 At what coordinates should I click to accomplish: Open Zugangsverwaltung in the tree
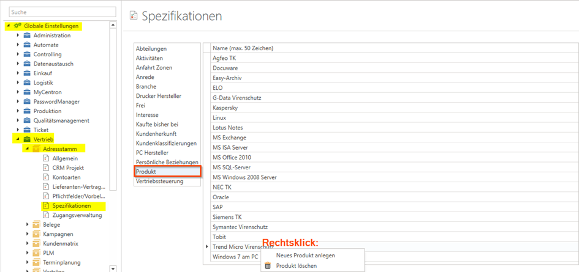pyautogui.click(x=77, y=215)
